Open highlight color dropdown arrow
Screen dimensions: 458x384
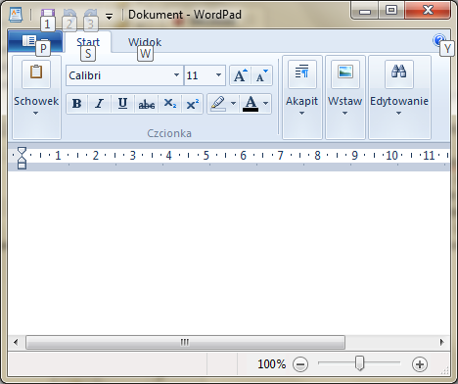click(234, 104)
